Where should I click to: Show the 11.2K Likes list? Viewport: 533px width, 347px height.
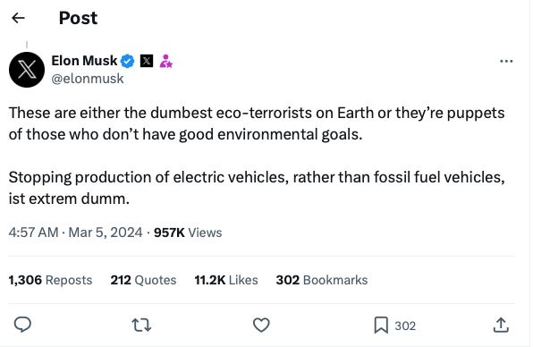click(226, 280)
